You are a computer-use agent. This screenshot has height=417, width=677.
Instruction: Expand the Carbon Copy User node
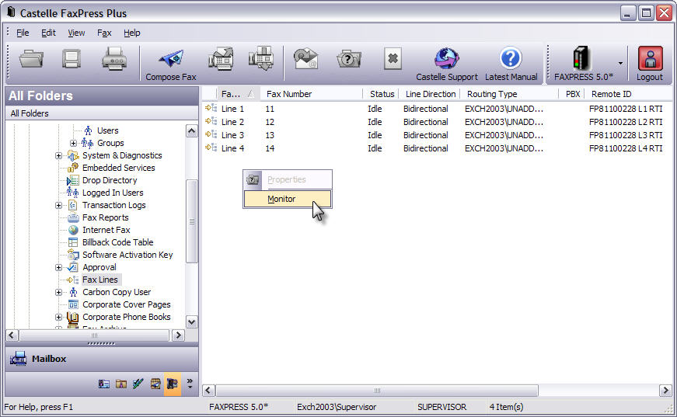click(59, 293)
